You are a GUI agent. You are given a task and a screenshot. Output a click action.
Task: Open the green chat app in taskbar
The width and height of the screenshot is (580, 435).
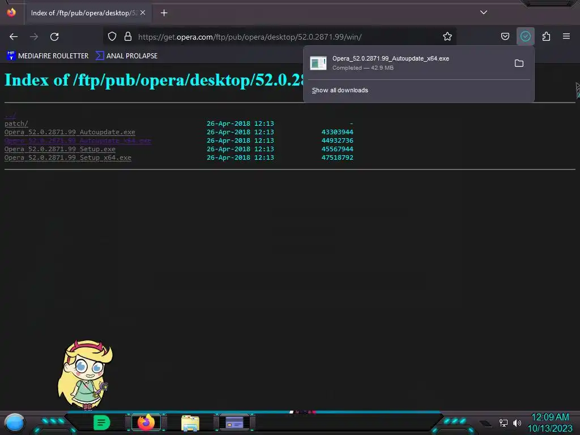(x=101, y=423)
